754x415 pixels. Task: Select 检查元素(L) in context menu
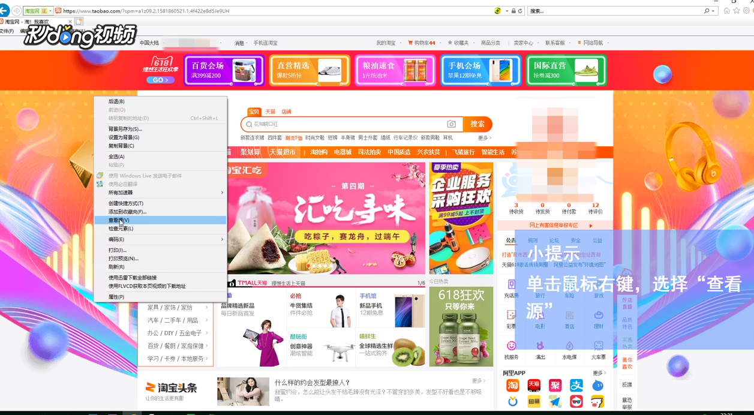[160, 228]
